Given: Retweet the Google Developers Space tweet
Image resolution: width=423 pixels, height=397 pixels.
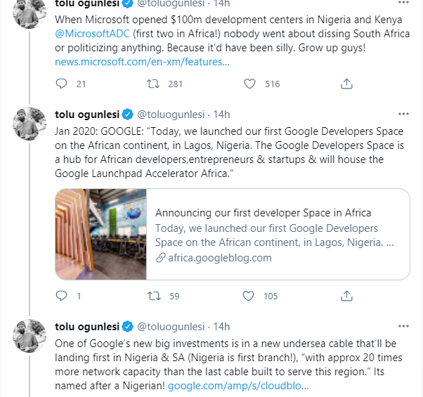Looking at the screenshot, I should click(154, 296).
